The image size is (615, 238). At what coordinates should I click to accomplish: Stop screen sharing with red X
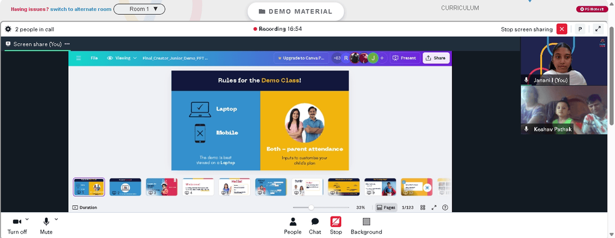point(561,29)
